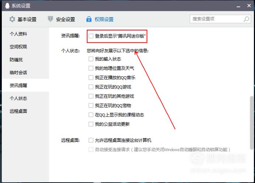255x183 pixels.
Task: Toggle 我的地理位置及天气 checkbox
Action: 91,68
